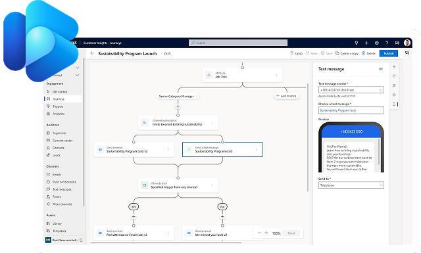This screenshot has width=421, height=253.
Task: Open Leads in the sidebar
Action: (57, 155)
